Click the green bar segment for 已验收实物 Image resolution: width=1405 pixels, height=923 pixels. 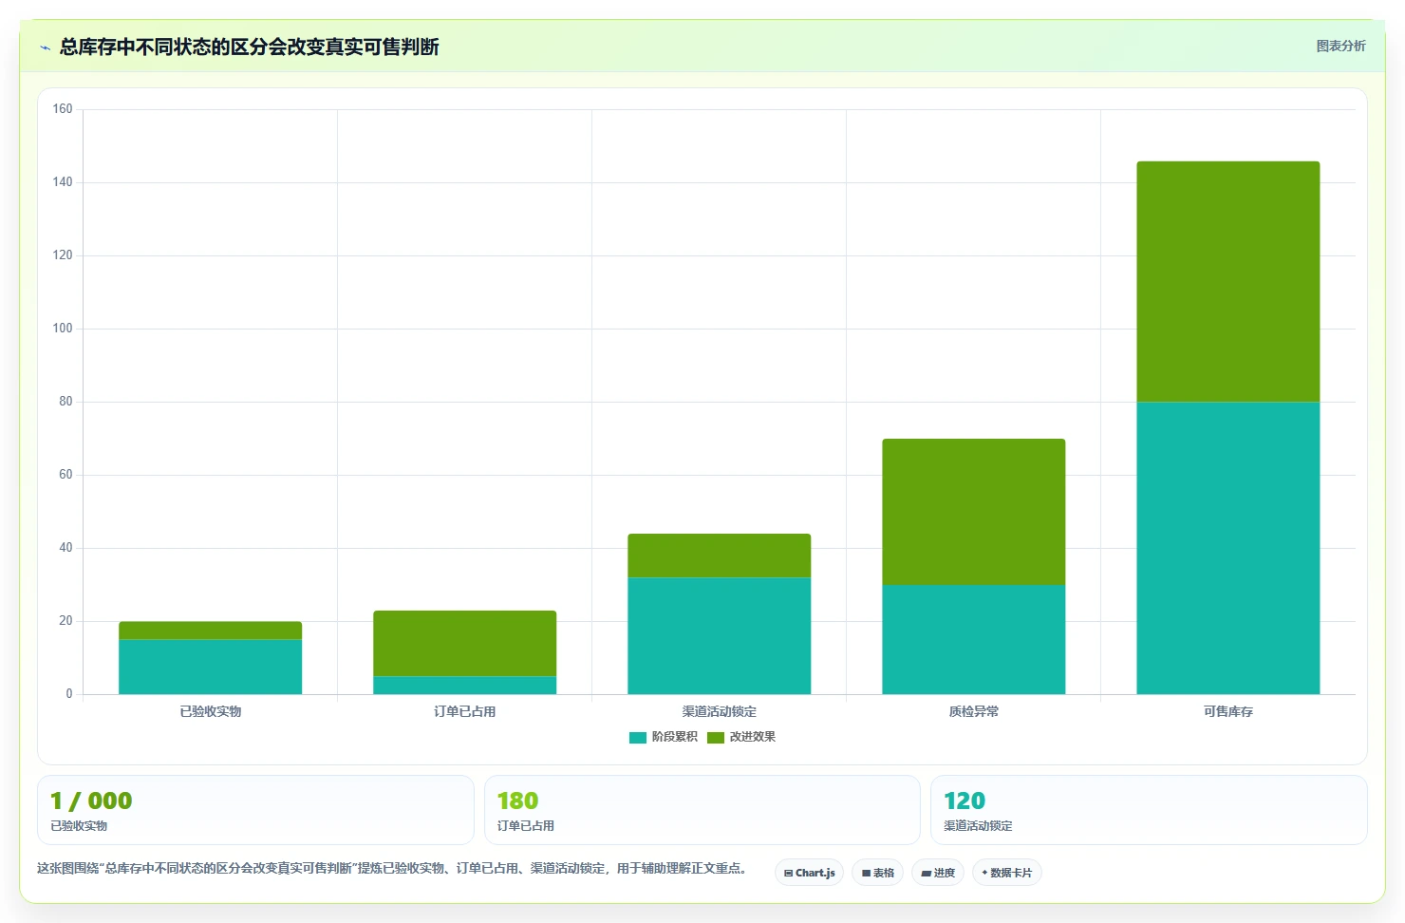point(211,631)
